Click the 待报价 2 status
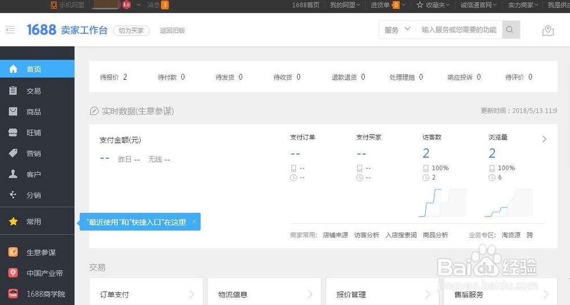The height and width of the screenshot is (305, 570). pos(113,77)
